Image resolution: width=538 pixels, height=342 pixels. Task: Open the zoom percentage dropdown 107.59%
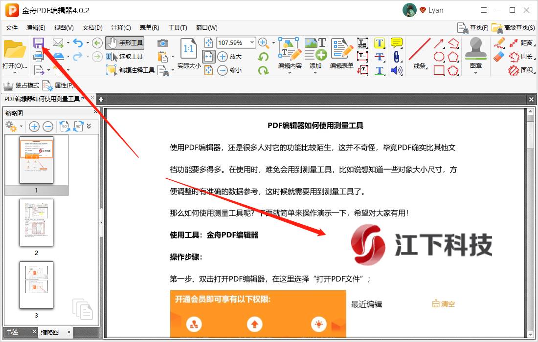252,43
